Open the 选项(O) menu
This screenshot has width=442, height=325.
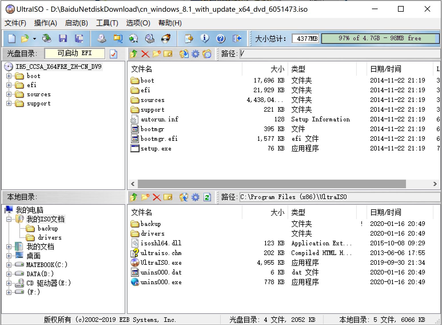(x=138, y=23)
